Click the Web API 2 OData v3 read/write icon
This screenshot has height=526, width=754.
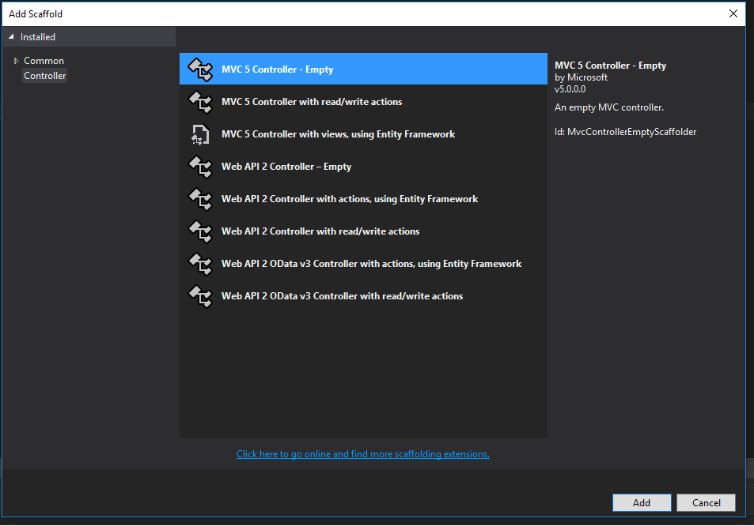pos(200,296)
